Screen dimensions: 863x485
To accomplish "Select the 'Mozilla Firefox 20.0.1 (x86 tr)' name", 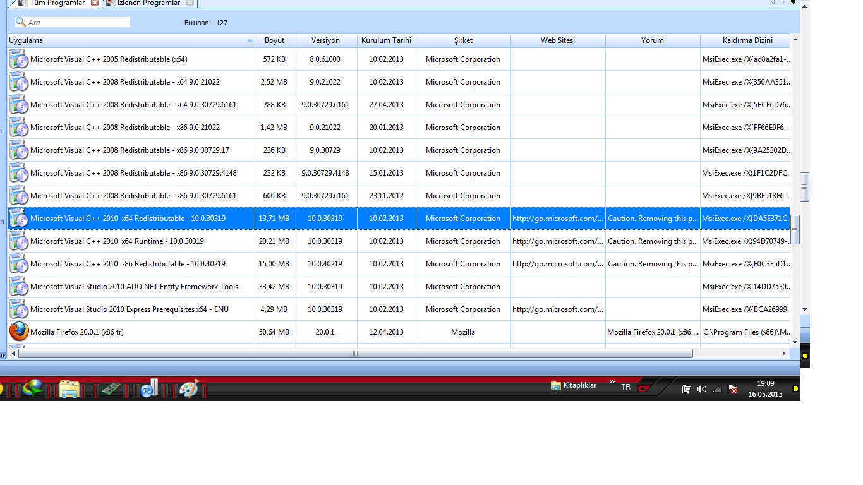I will [x=77, y=332].
